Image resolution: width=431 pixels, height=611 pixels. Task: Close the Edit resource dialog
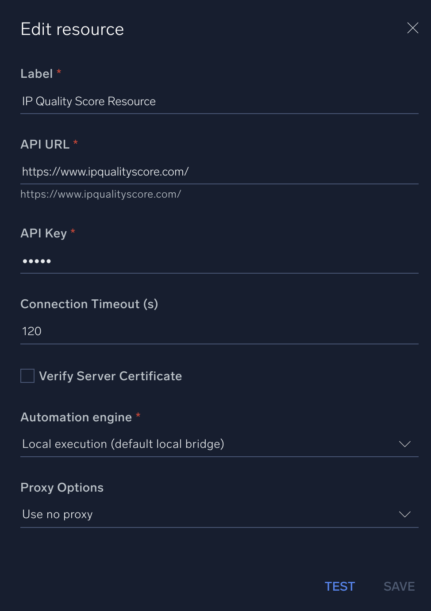412,28
